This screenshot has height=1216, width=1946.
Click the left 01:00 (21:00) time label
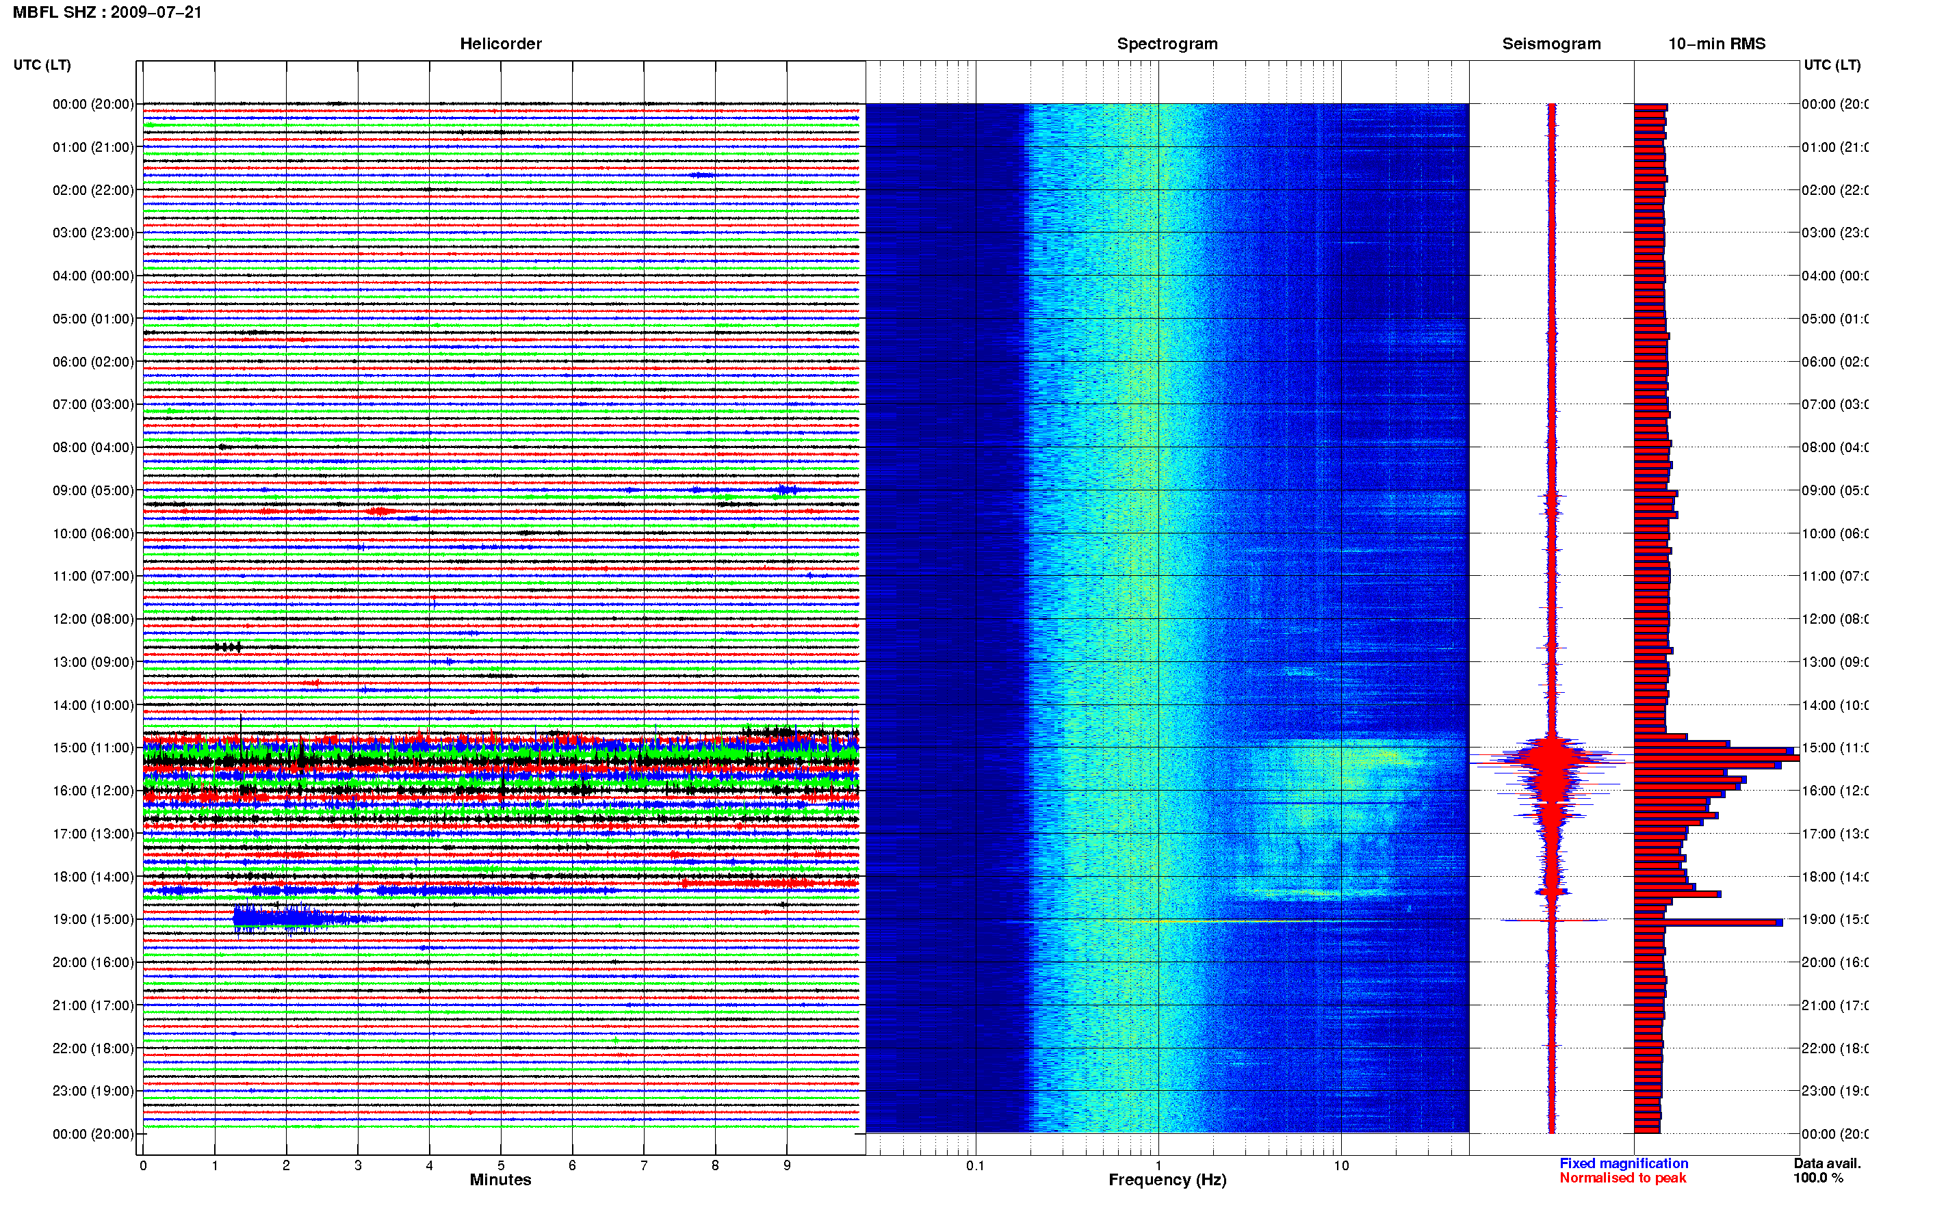(x=93, y=147)
